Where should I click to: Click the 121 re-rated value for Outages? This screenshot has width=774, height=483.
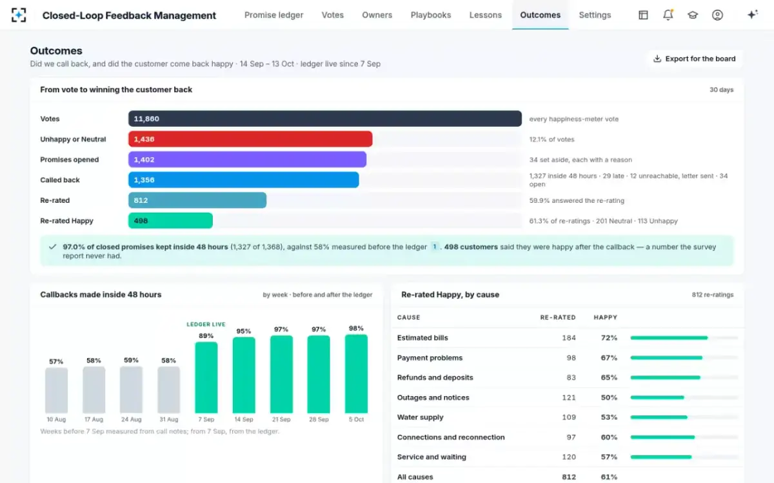(569, 397)
